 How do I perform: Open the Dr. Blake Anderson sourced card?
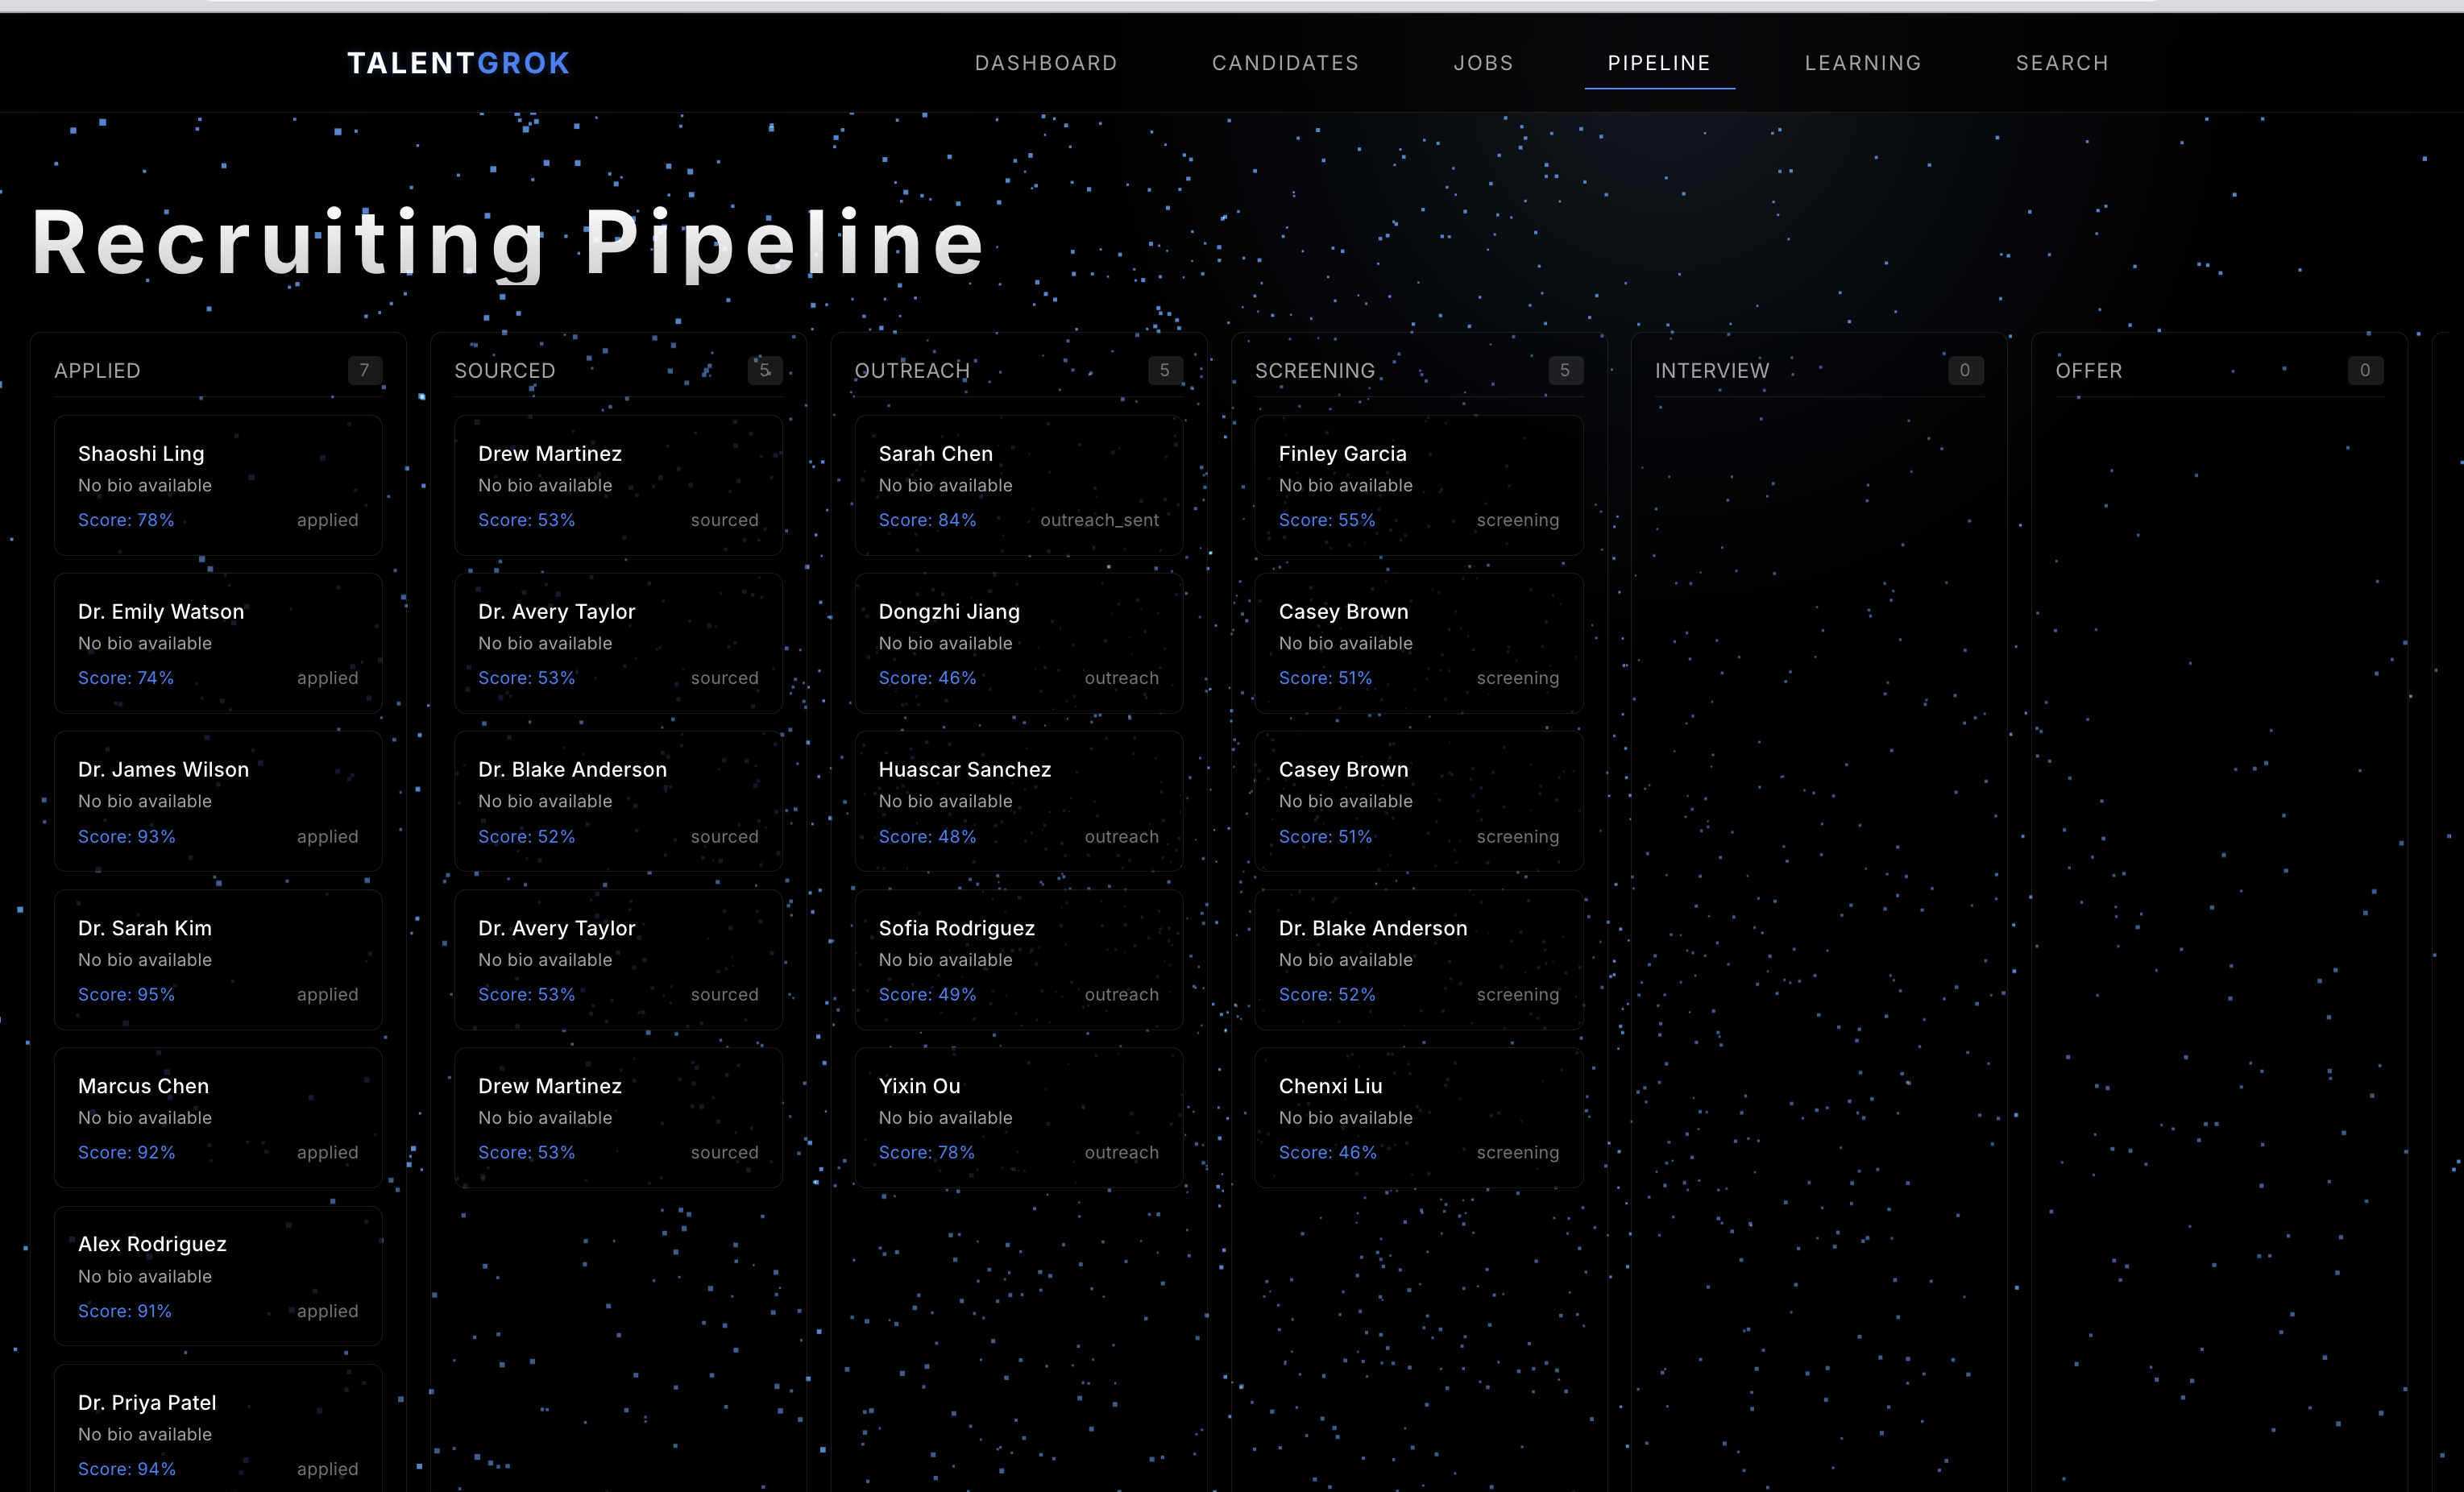[x=618, y=801]
